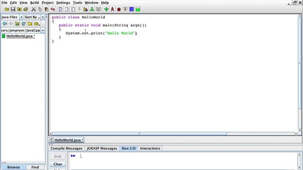This screenshot has height=170, width=303.
Task: Switch to the Find tab
Action: [x=35, y=167]
